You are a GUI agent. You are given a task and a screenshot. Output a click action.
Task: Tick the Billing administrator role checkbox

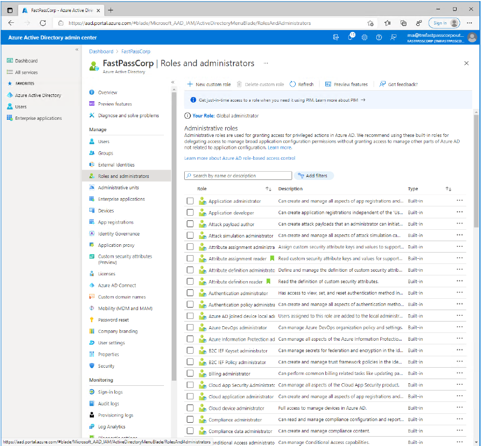click(190, 373)
